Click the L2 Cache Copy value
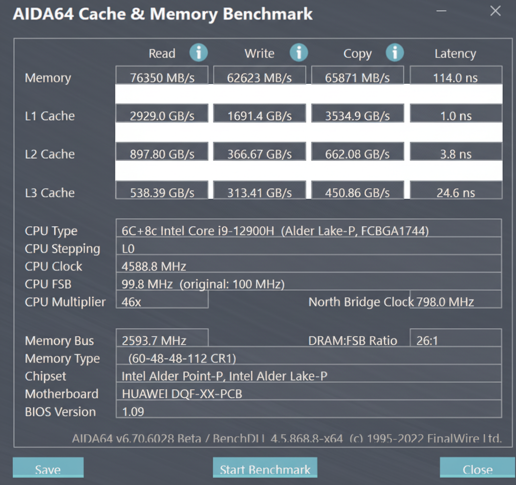The image size is (516, 485). (357, 154)
